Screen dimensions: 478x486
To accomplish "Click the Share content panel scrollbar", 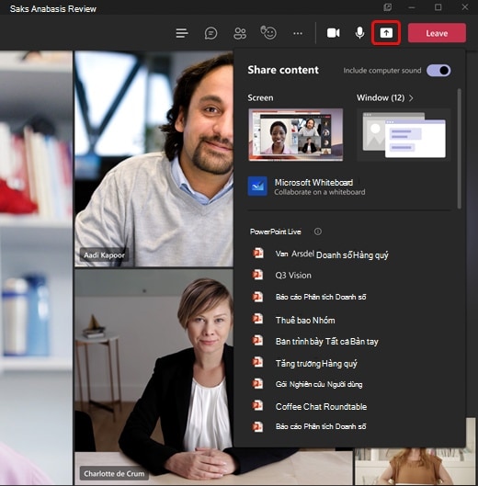I will tap(460, 149).
